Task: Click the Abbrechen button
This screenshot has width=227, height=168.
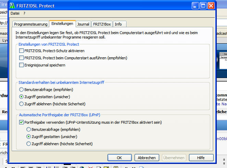Action: (x=147, y=158)
